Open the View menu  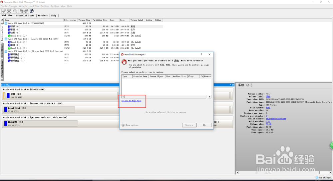point(63,6)
